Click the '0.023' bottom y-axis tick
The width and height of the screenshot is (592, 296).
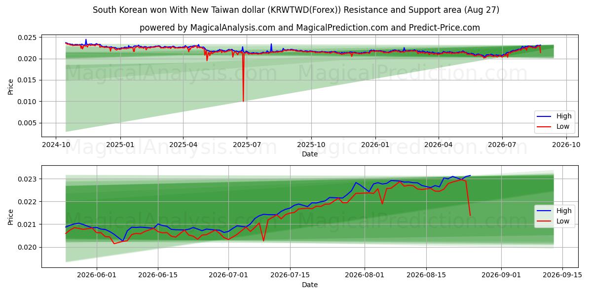pos(28,179)
